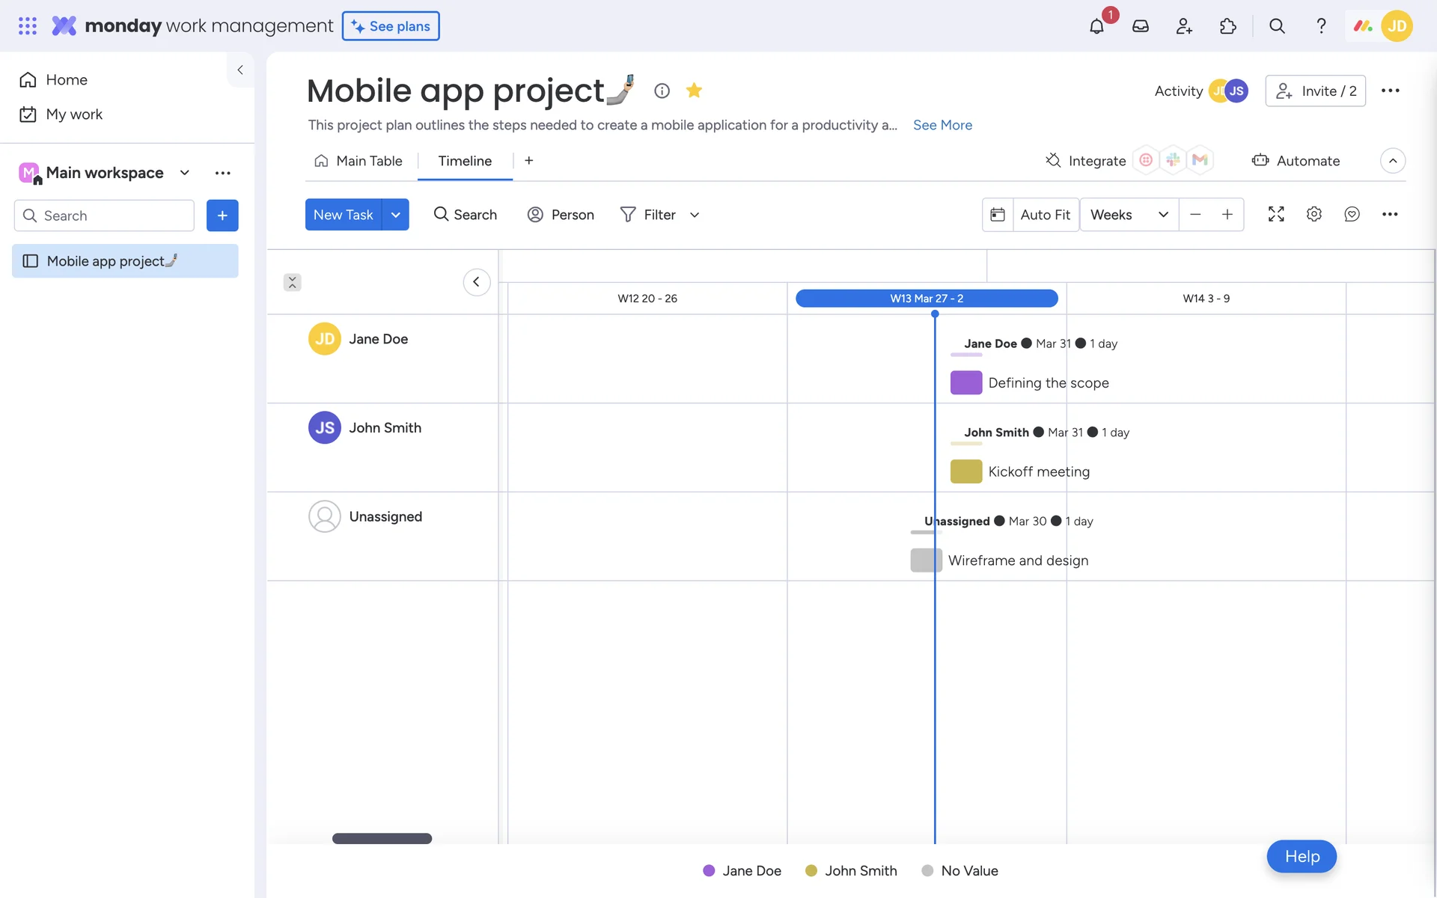Open board info icon

tap(662, 91)
